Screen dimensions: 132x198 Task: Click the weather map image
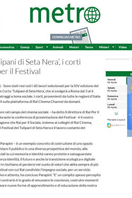pos(129,107)
